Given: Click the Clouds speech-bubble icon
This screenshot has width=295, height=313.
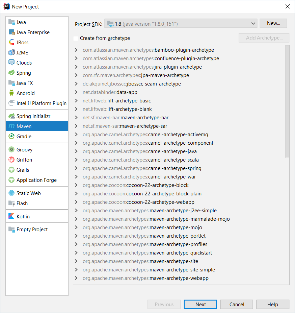Looking at the screenshot, I should 11,63.
